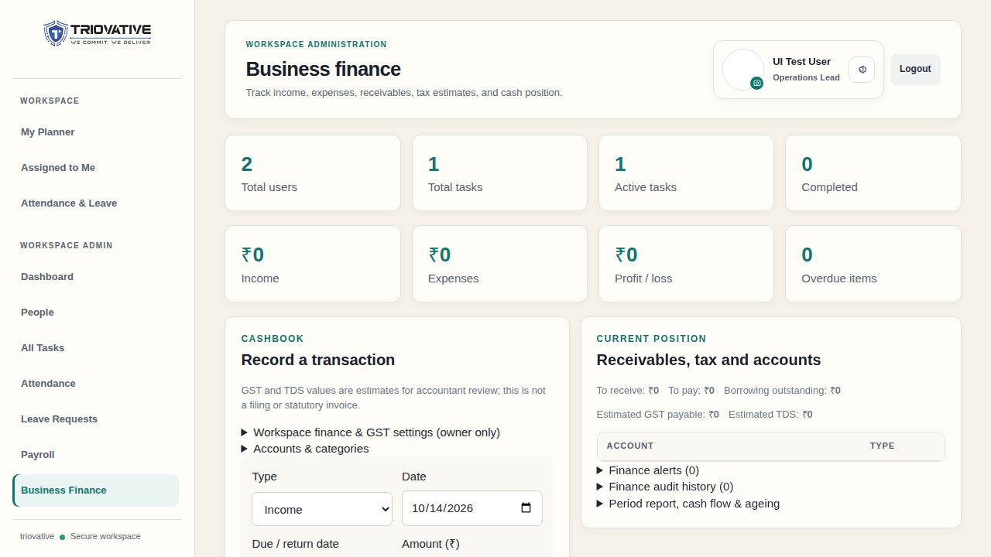Select All Tasks in the sidebar

(96, 348)
